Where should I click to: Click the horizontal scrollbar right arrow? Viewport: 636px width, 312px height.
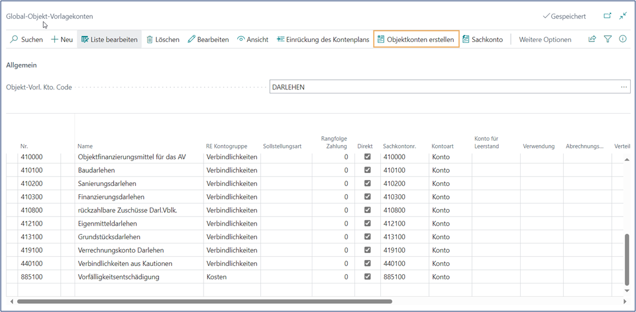coord(624,301)
